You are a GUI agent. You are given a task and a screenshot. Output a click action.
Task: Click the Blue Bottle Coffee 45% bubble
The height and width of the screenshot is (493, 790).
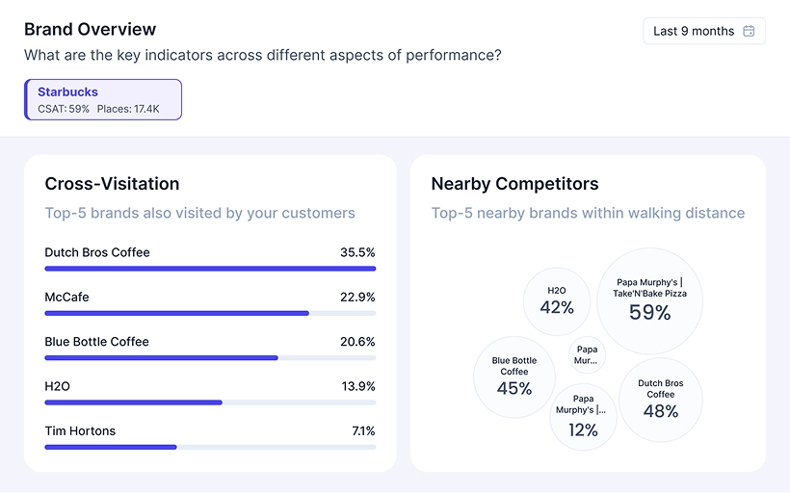coord(514,376)
